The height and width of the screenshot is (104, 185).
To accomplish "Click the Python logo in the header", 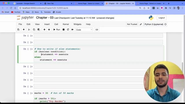I will click(x=151, y=18).
